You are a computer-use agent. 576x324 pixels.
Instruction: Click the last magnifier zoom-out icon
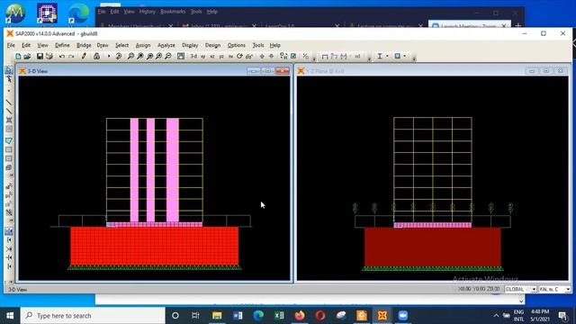coord(168,56)
